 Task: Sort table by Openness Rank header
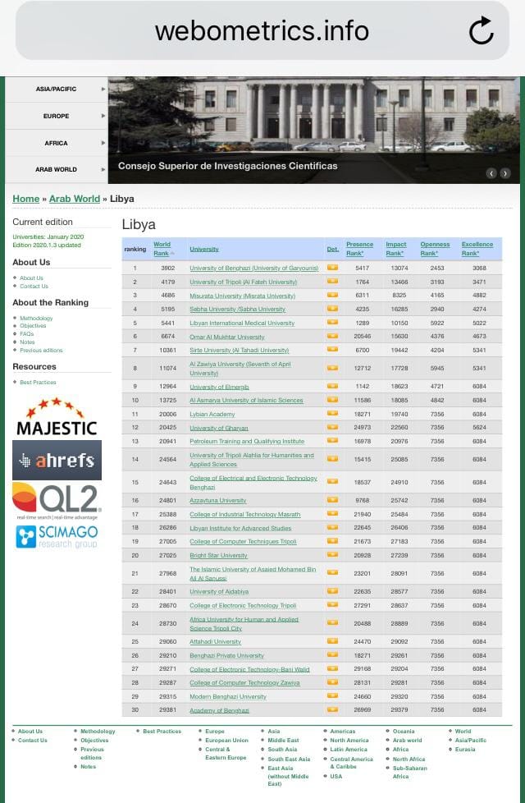(435, 249)
